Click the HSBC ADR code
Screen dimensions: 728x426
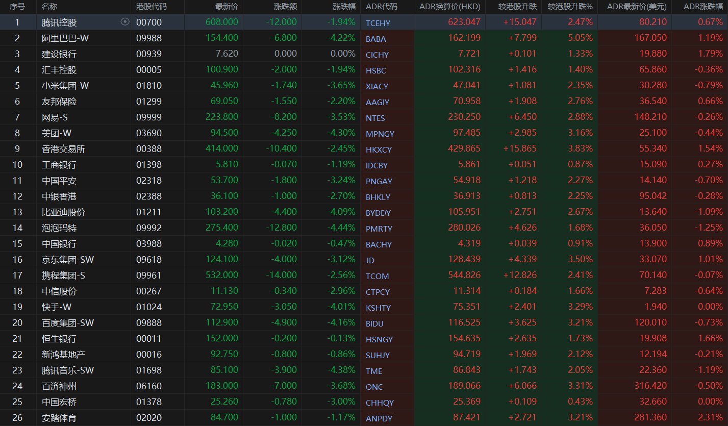tap(376, 70)
